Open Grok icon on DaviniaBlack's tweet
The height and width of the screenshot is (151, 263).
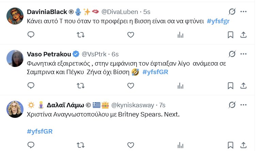(x=232, y=12)
